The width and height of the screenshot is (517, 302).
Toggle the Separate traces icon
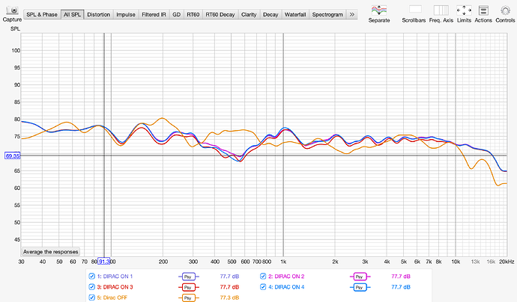coord(379,10)
